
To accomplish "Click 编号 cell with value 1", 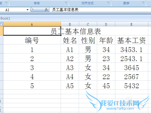I will (32, 49).
